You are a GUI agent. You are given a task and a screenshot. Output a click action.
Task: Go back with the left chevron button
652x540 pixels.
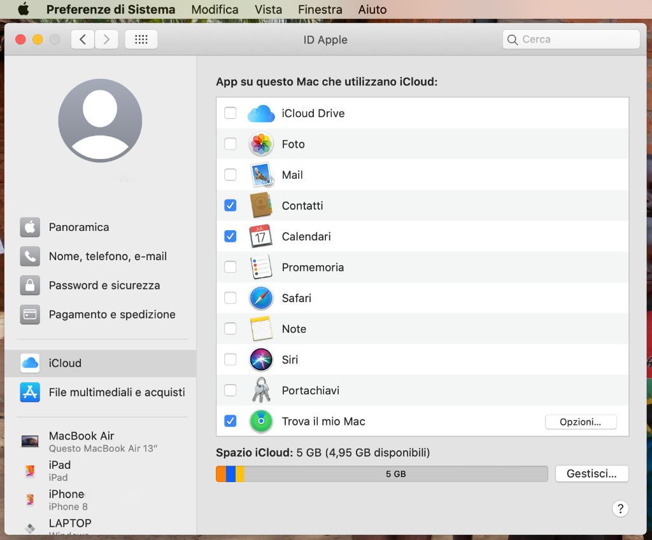(x=83, y=39)
